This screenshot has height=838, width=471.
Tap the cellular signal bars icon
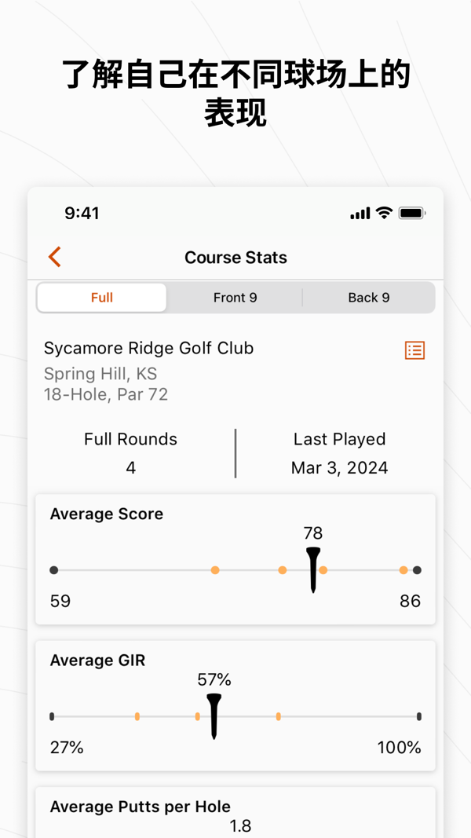360,213
